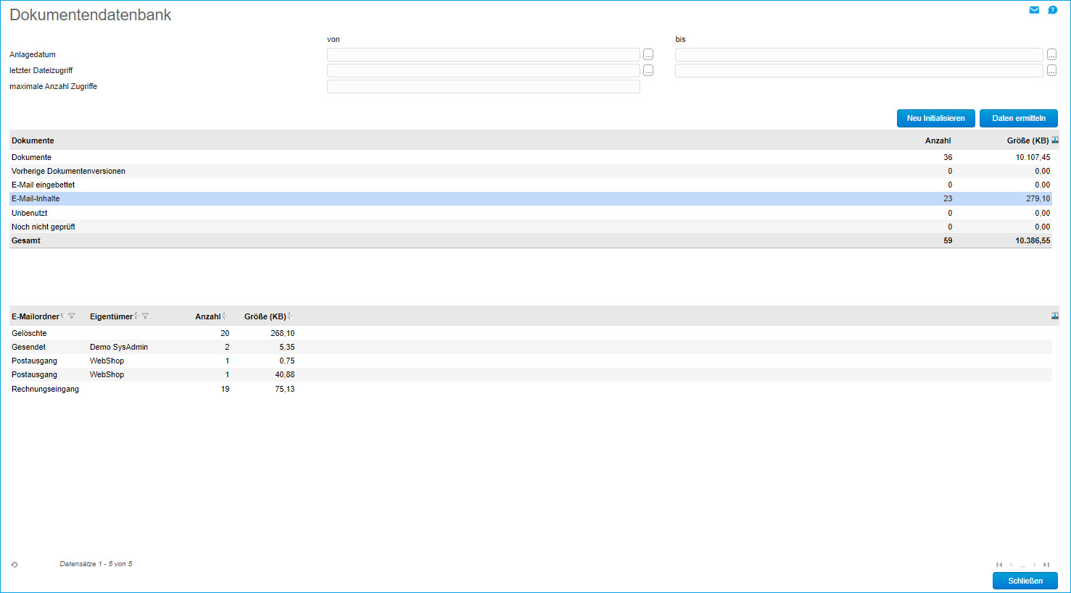Sort by the E-Mailordner column arrow
The image size is (1071, 593).
(62, 316)
